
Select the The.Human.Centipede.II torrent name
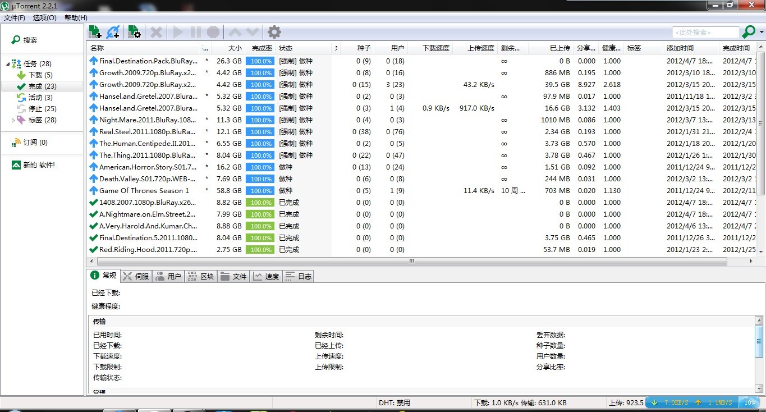[x=148, y=143]
